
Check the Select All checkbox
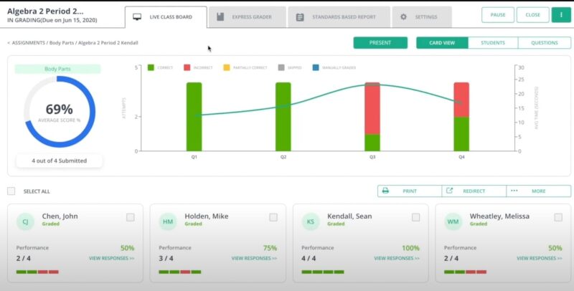(x=11, y=191)
